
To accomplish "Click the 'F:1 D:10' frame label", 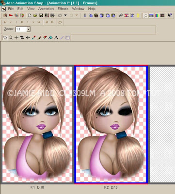I will [37, 187].
